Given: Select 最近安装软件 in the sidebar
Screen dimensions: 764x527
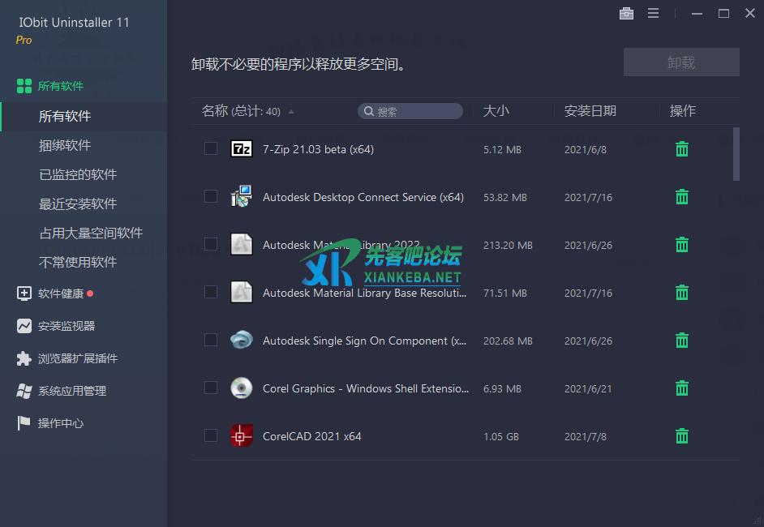Looking at the screenshot, I should (78, 204).
